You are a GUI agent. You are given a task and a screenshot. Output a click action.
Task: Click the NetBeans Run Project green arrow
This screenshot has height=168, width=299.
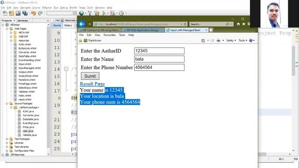(104, 13)
